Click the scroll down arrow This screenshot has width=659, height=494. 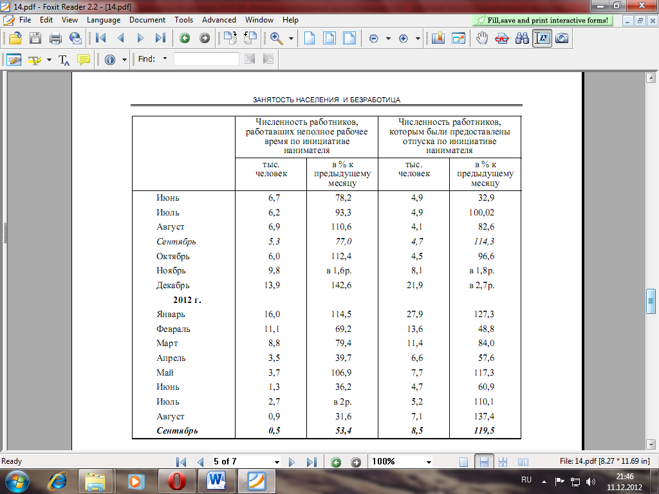point(651,444)
